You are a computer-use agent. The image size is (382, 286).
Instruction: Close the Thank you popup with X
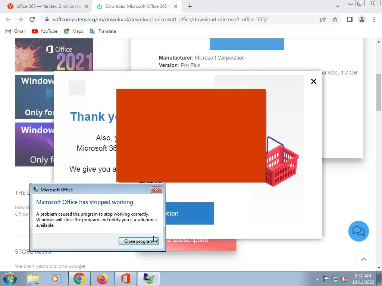tap(313, 81)
